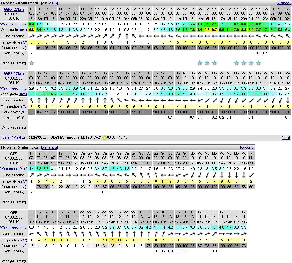Click the first star in Windguru rating row
The height and width of the screenshot is (264, 292).
(x=31, y=63)
